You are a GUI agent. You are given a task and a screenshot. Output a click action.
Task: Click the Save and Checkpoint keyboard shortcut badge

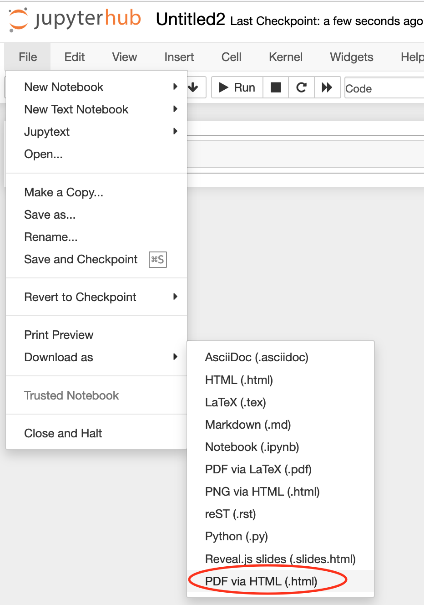157,260
